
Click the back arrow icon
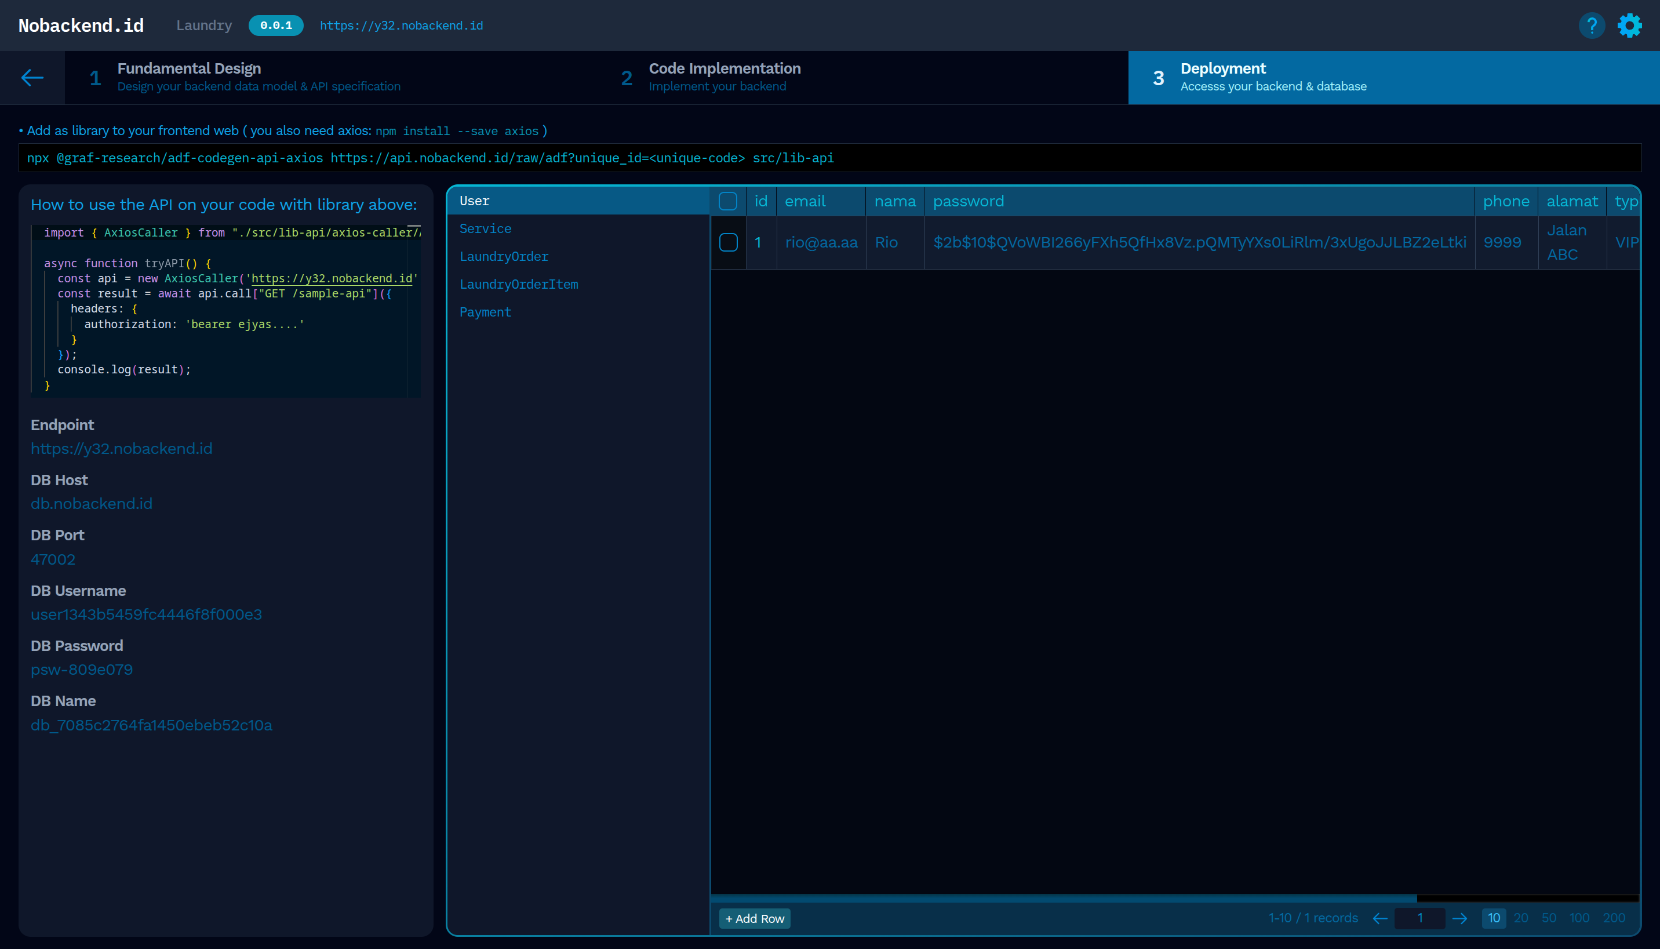tap(32, 78)
